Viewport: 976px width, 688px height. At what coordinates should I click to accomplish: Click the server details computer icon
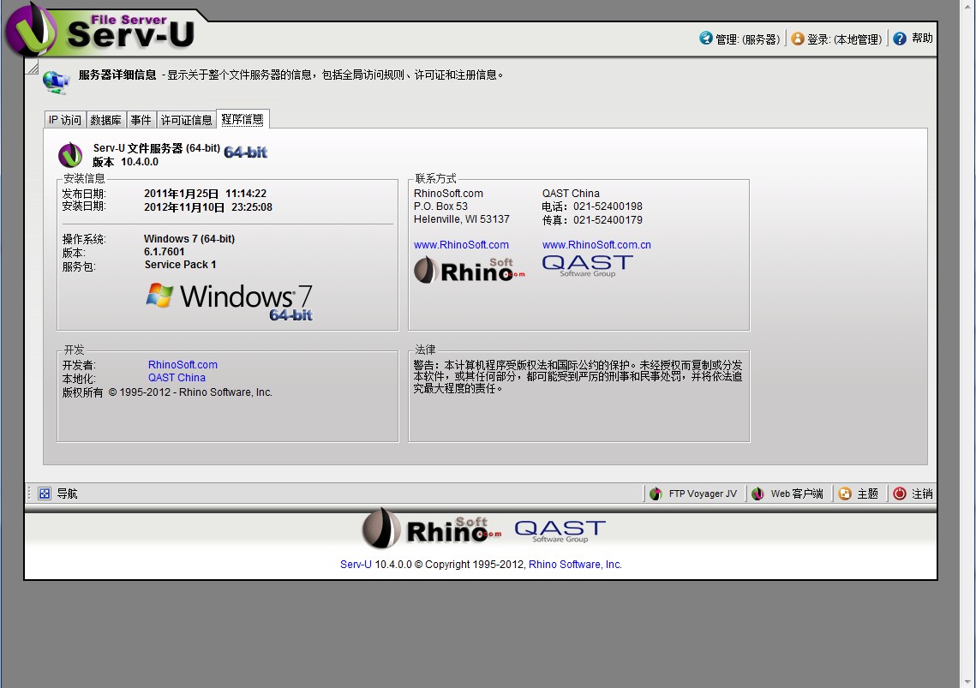[x=56, y=82]
